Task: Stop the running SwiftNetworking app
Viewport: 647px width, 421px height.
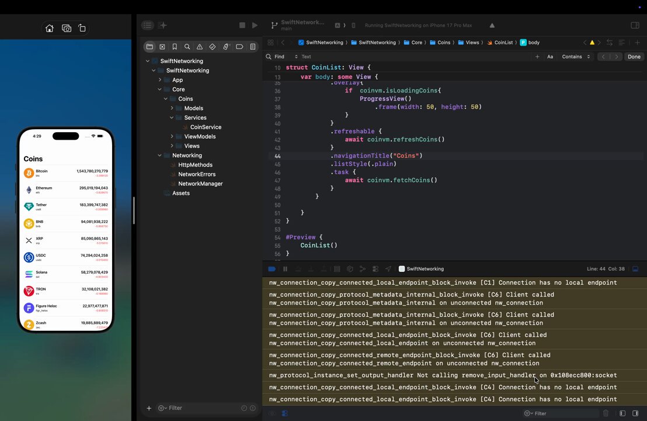Action: pos(242,25)
